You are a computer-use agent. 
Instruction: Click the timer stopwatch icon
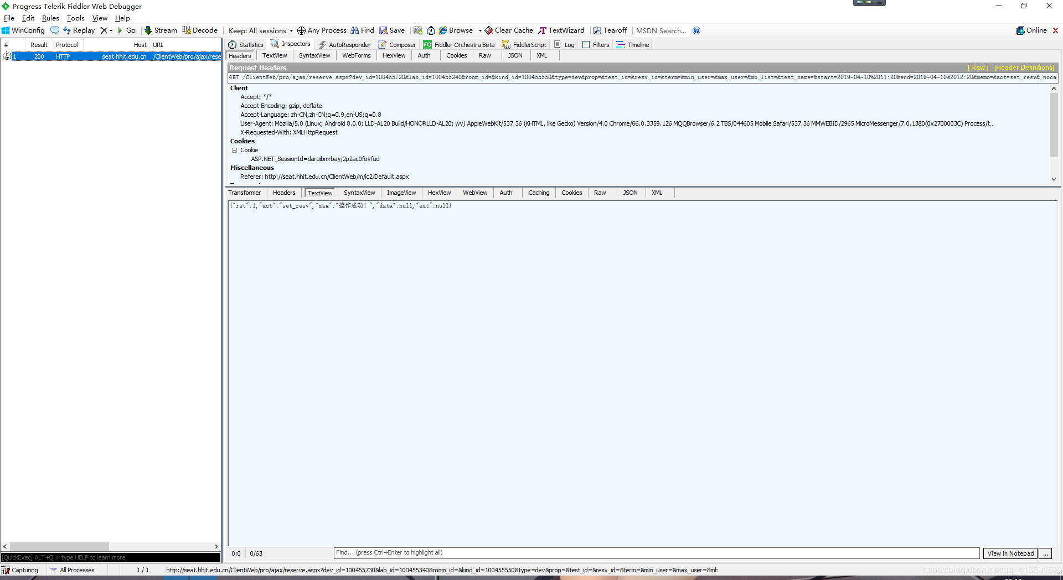click(431, 30)
